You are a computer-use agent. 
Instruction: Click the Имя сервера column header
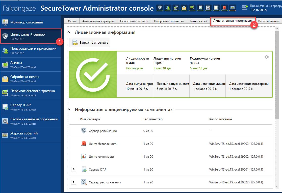[x=90, y=119]
